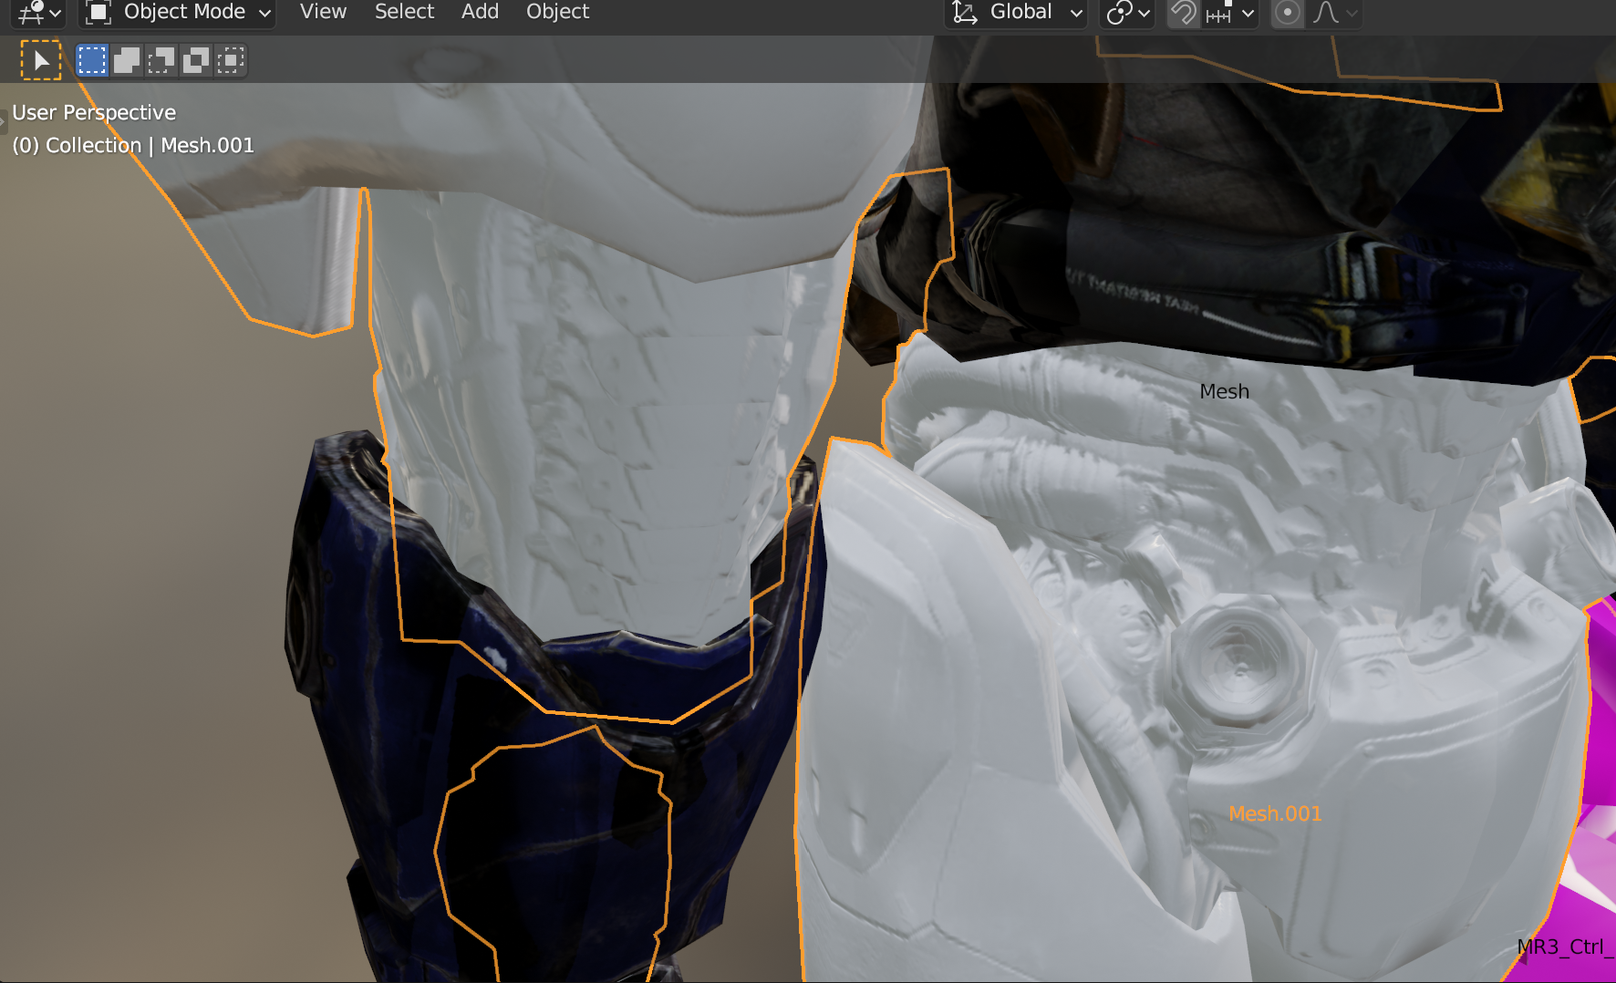
Task: Choose Set a New Selection mode
Action: click(x=92, y=61)
